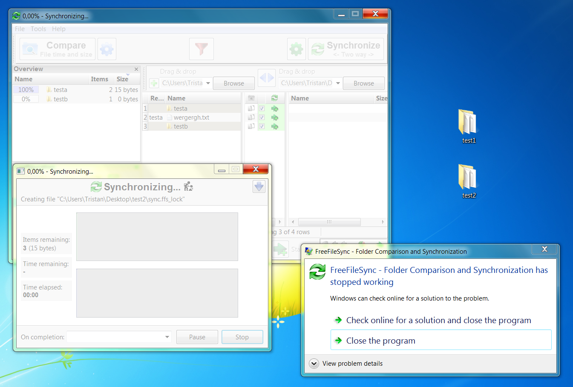Image resolution: width=573 pixels, height=387 pixels.
Task: Open right folder path dropdown arrow
Action: click(x=338, y=83)
